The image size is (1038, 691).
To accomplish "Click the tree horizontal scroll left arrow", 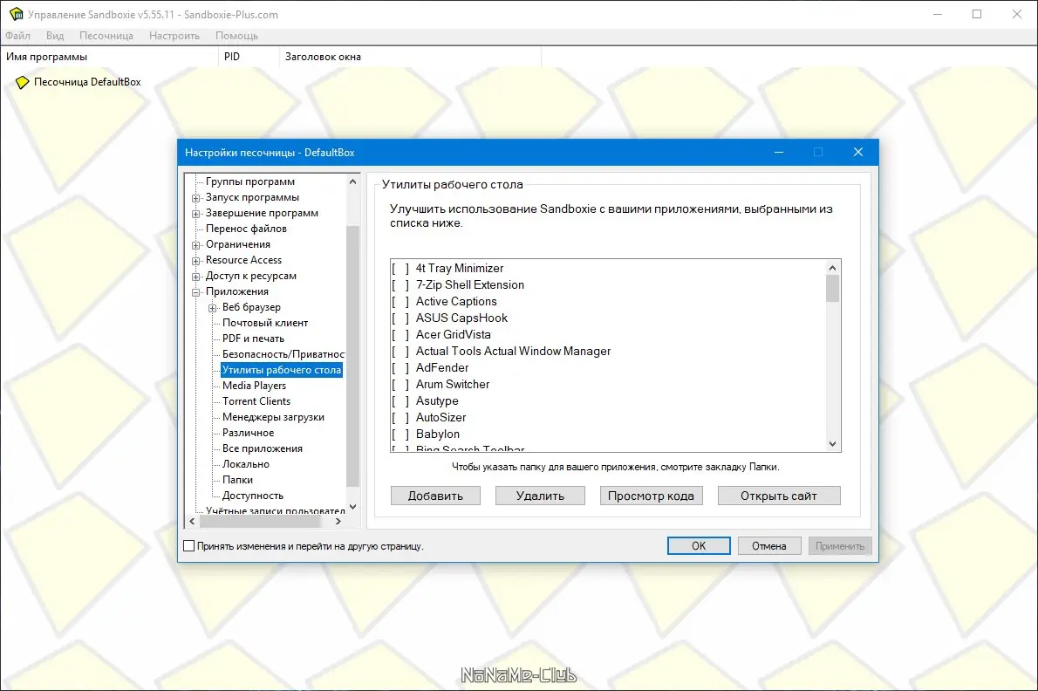I will [x=193, y=522].
